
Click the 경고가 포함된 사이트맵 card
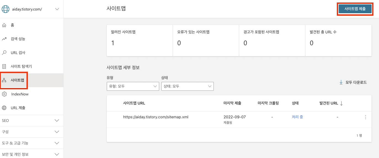click(x=272, y=40)
